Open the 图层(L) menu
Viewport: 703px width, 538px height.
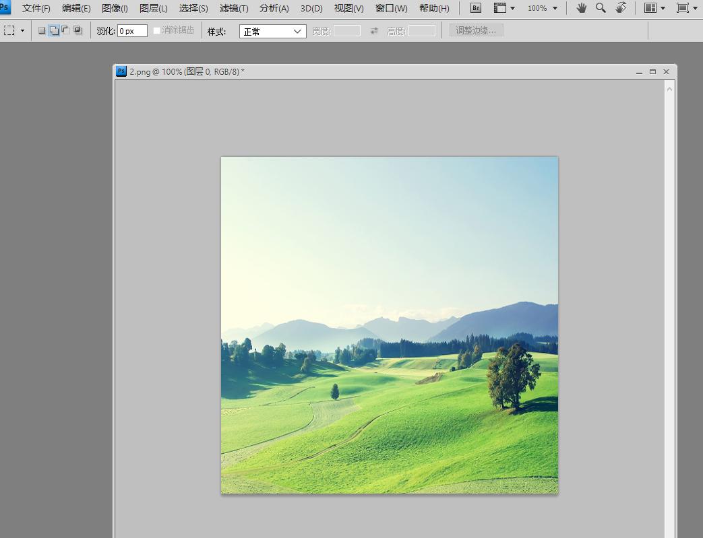pos(154,8)
